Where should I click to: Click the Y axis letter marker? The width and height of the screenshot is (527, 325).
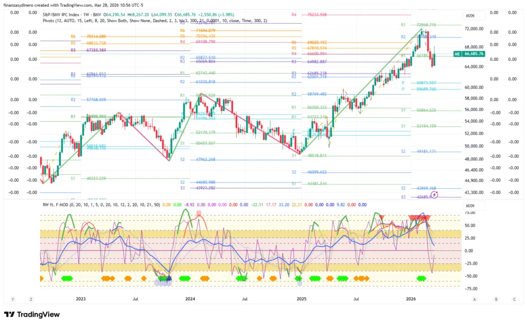click(x=12, y=299)
